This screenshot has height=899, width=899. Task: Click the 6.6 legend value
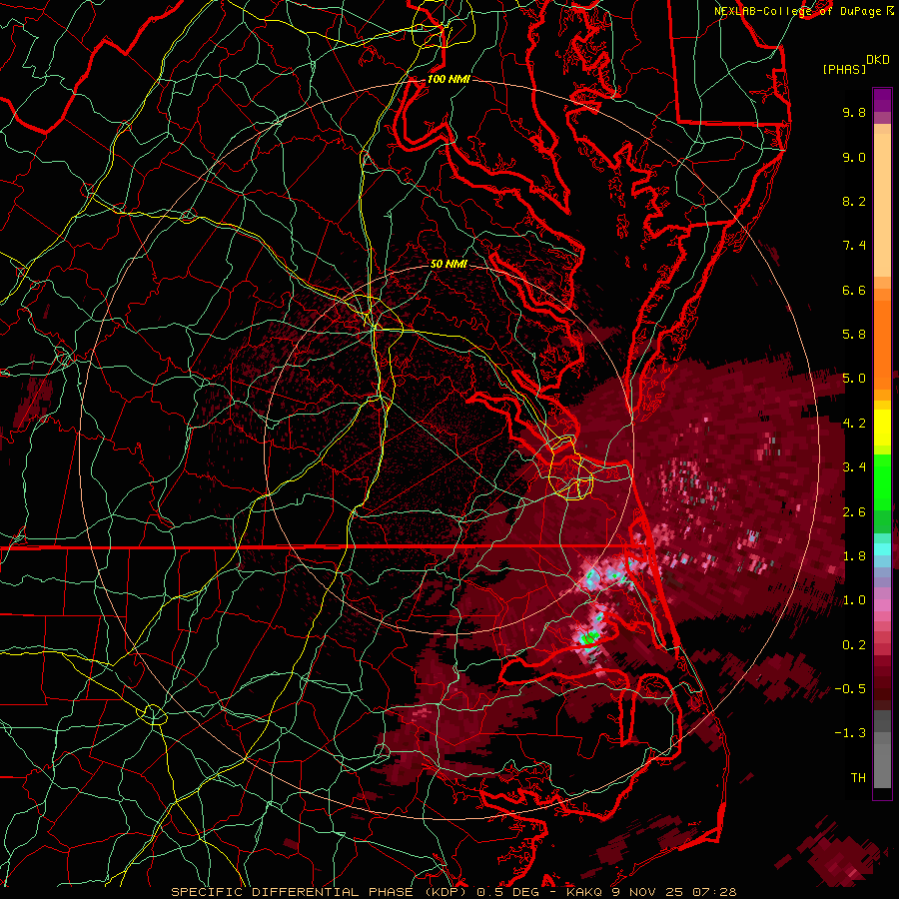pos(854,290)
